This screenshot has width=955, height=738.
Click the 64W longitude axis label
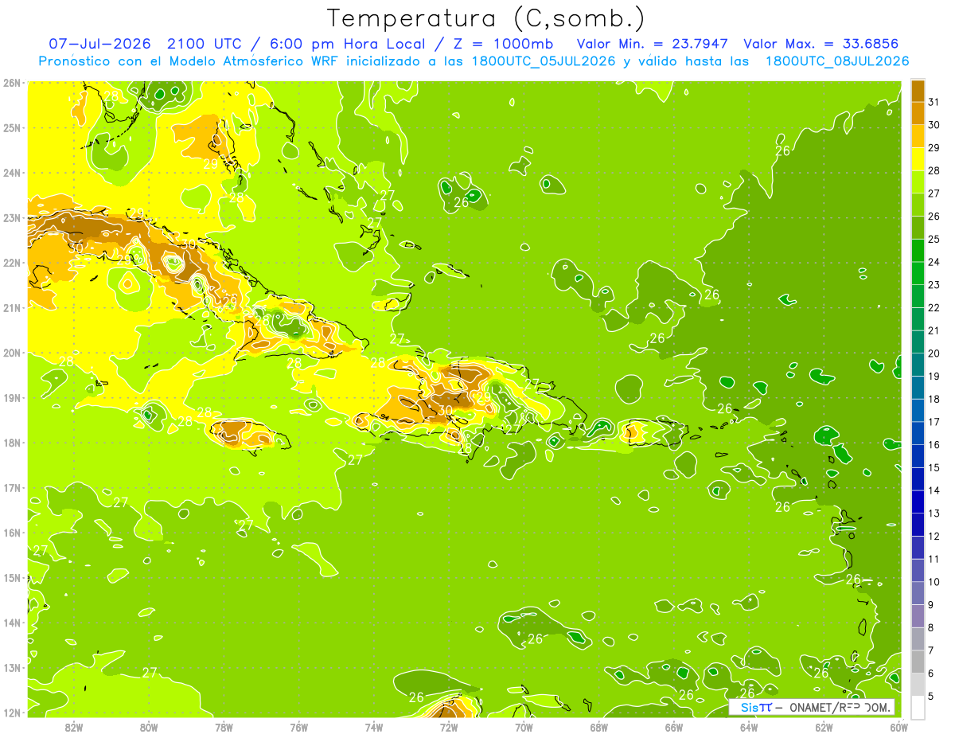[749, 727]
